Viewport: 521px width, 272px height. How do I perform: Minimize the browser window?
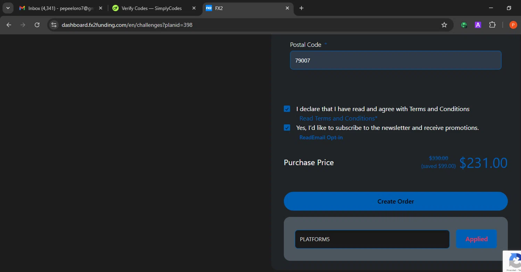tap(491, 8)
